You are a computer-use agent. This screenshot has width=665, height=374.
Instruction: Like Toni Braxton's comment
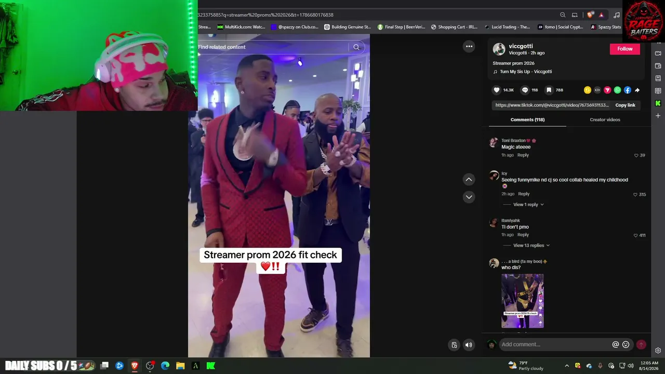[x=636, y=155]
